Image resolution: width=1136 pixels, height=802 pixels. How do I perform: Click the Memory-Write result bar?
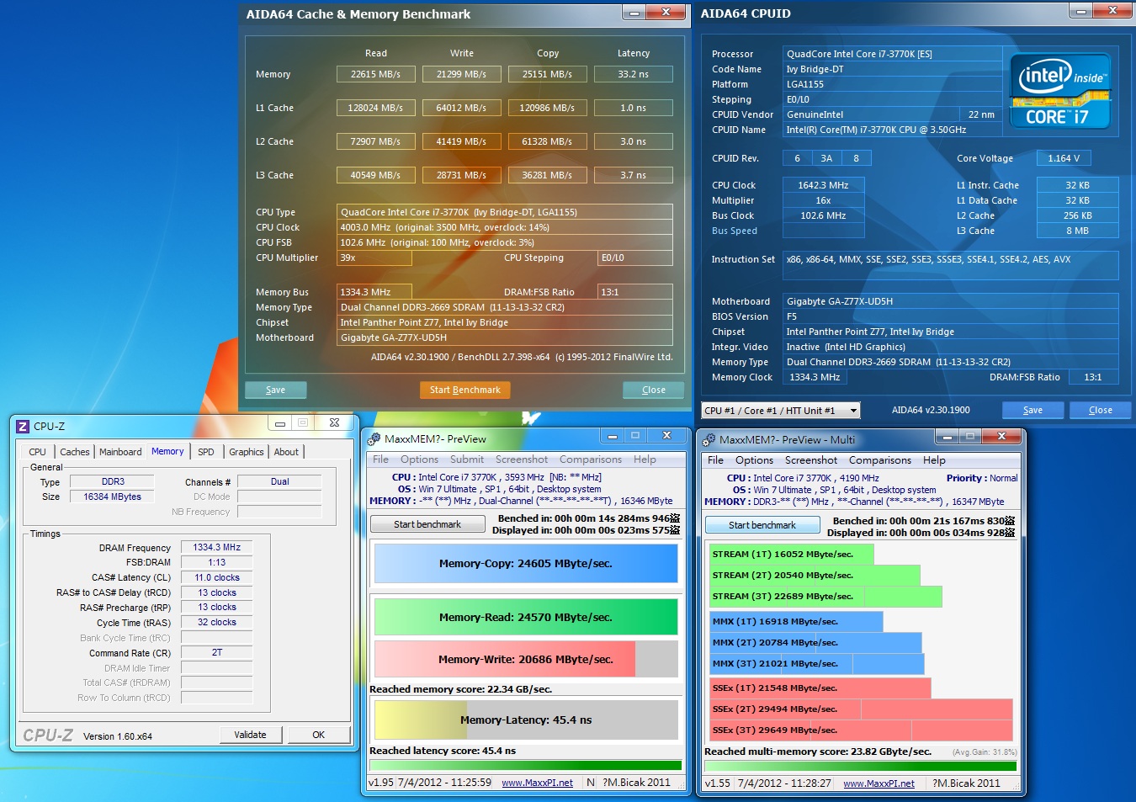click(526, 659)
